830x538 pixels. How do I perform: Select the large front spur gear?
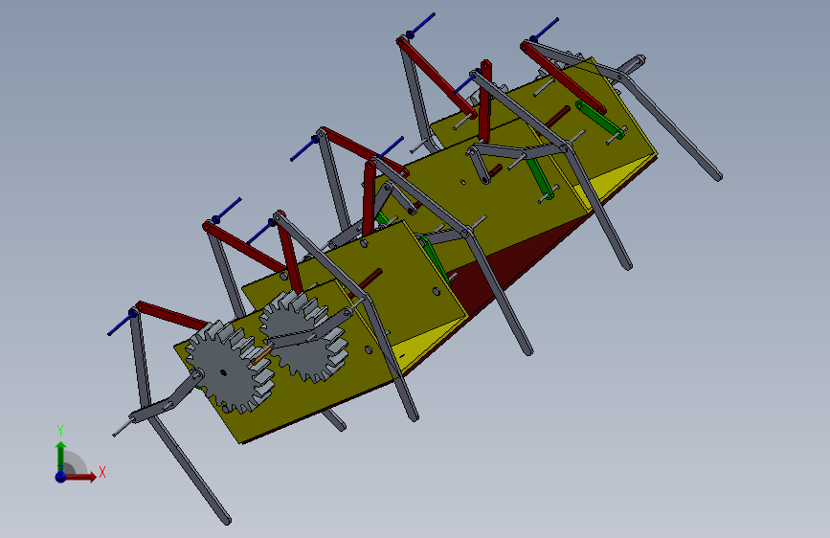pyautogui.click(x=229, y=367)
